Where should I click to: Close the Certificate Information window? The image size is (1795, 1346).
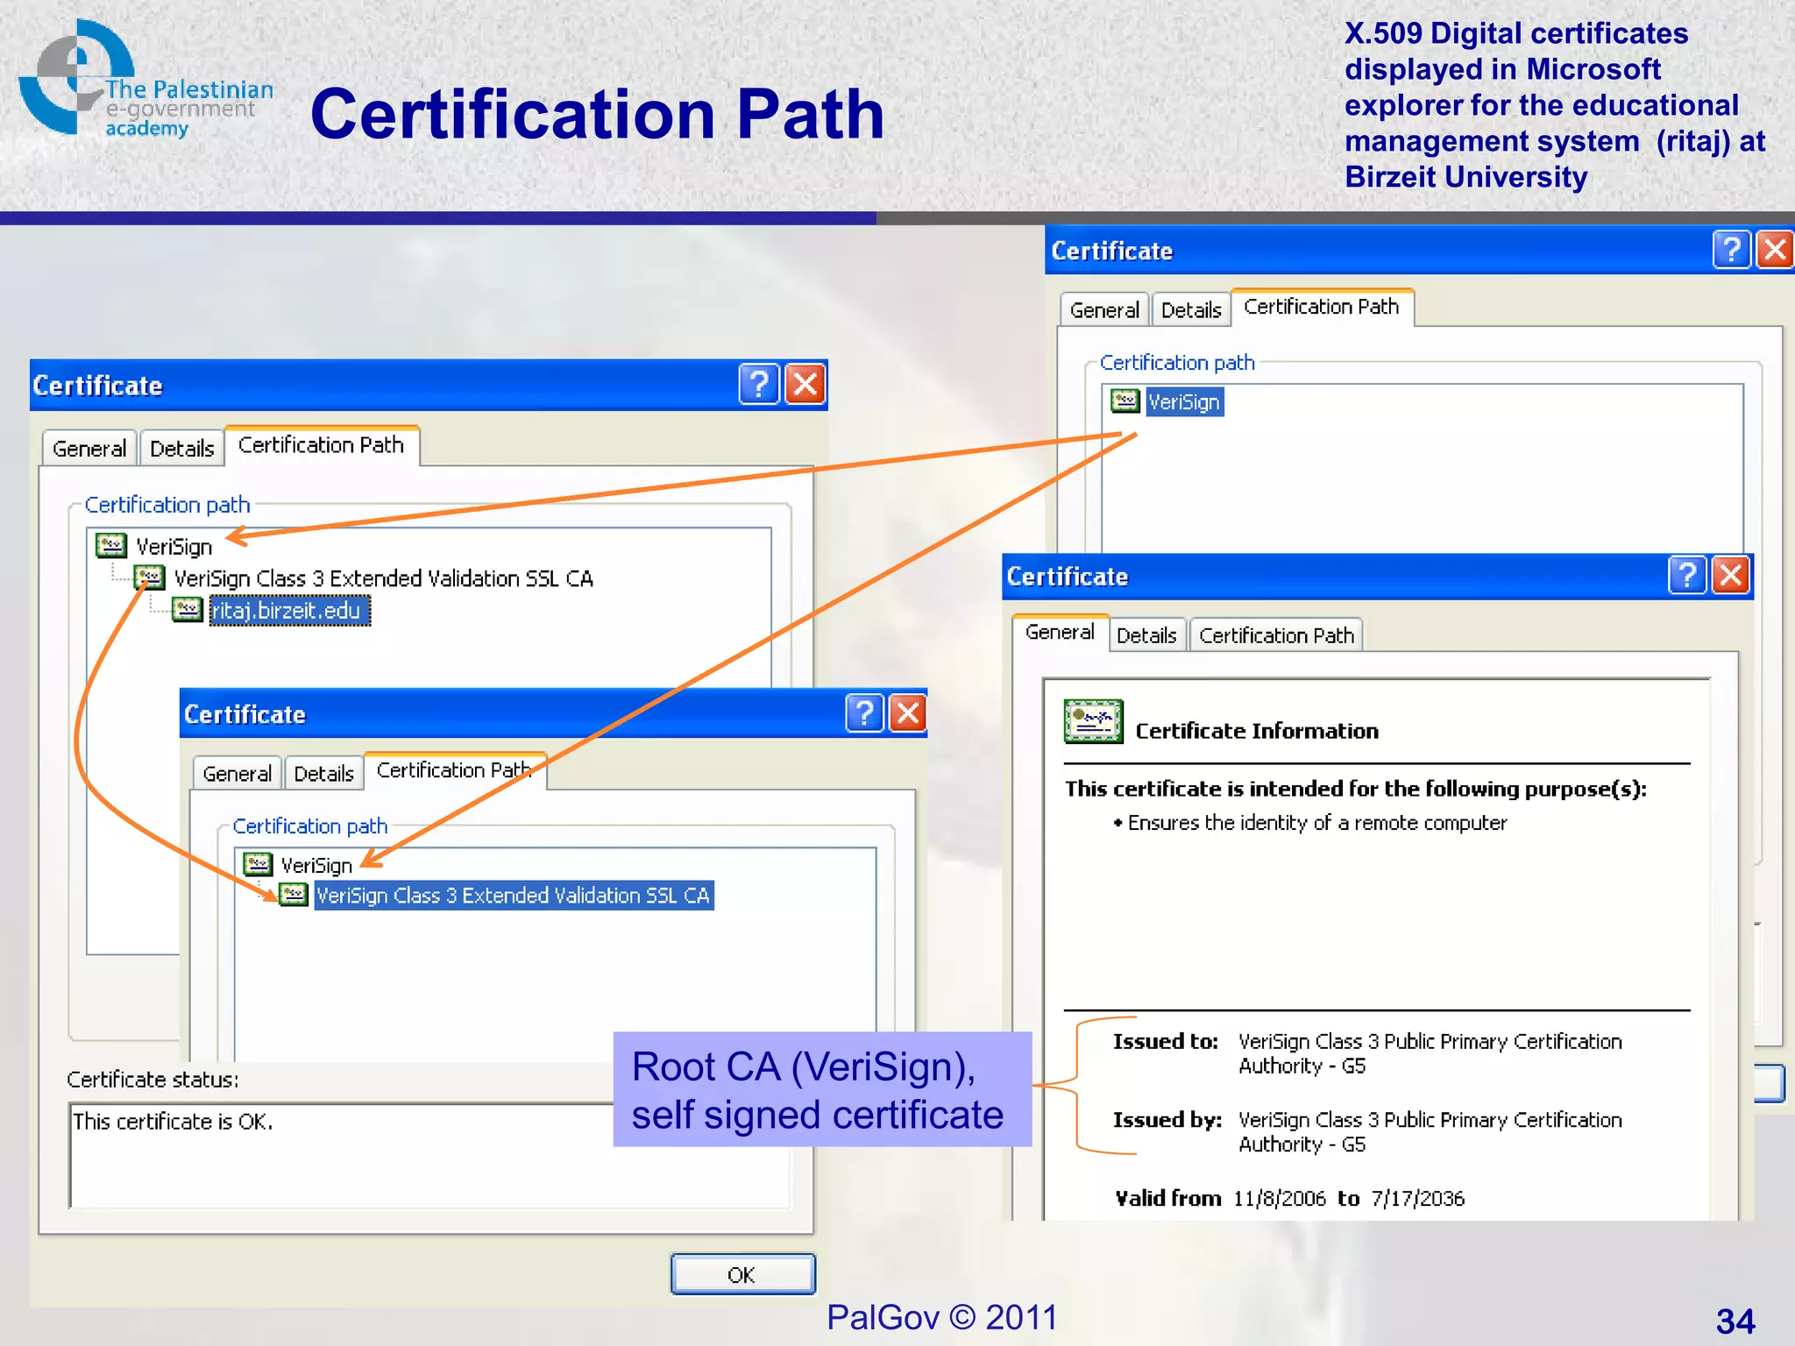[x=1731, y=576]
